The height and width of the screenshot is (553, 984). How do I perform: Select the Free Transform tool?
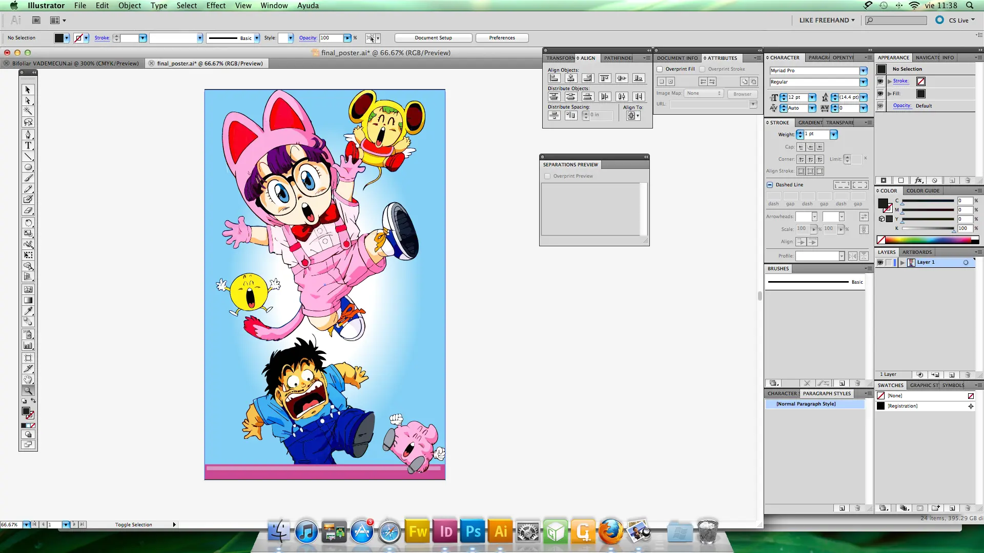coord(28,255)
